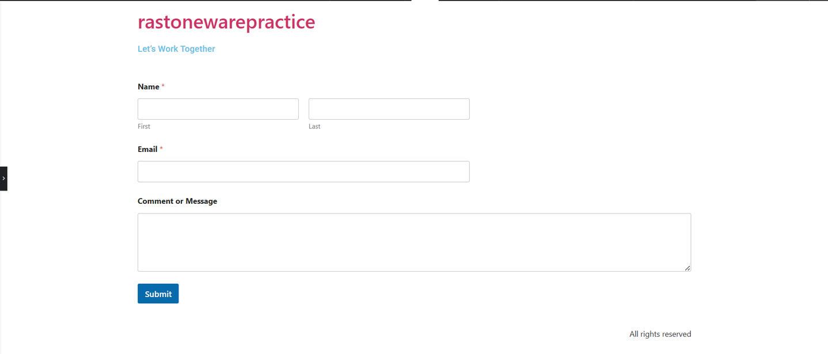Click the black top border bar

pos(206,1)
